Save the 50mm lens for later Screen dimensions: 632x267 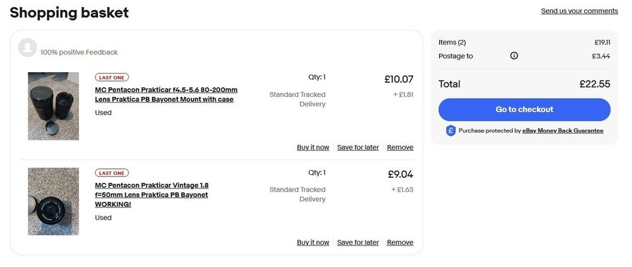(x=357, y=242)
